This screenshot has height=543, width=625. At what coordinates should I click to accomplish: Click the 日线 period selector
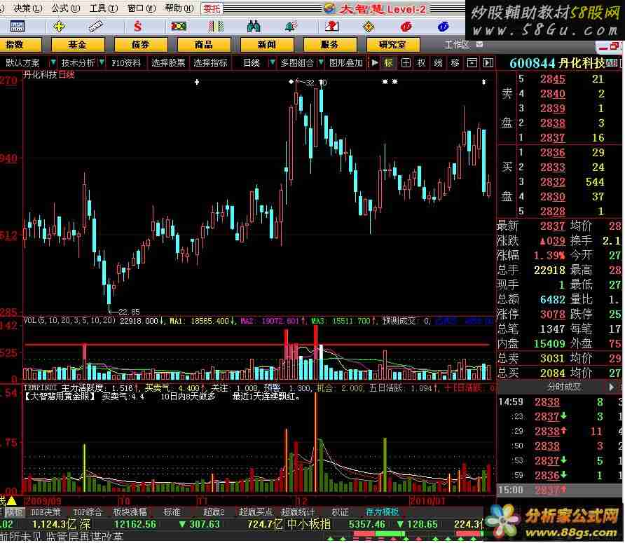[252, 63]
